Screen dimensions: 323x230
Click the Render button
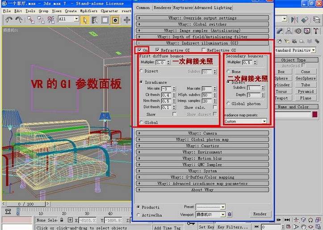[260, 214]
